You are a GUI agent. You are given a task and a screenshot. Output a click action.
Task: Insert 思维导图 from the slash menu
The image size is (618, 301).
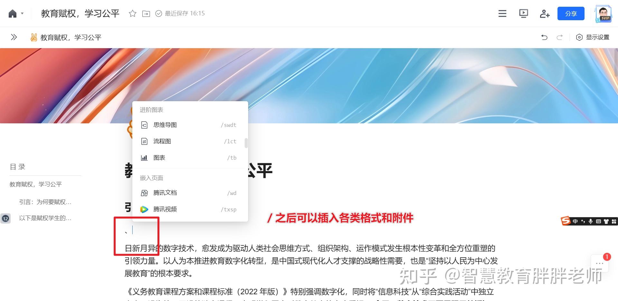coord(165,125)
